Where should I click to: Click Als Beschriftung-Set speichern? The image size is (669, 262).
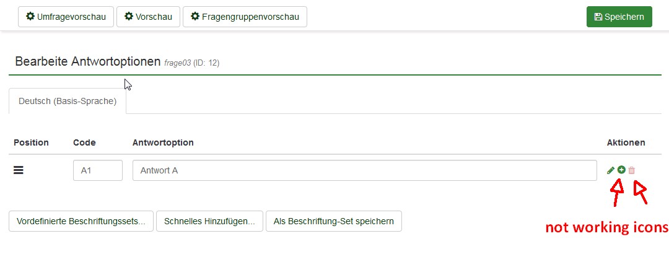point(333,221)
